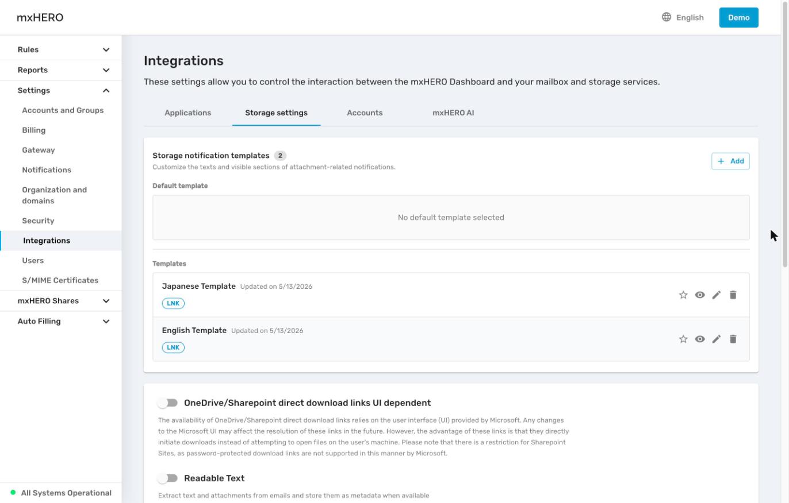Expand the Rules sidebar section

[x=61, y=49]
